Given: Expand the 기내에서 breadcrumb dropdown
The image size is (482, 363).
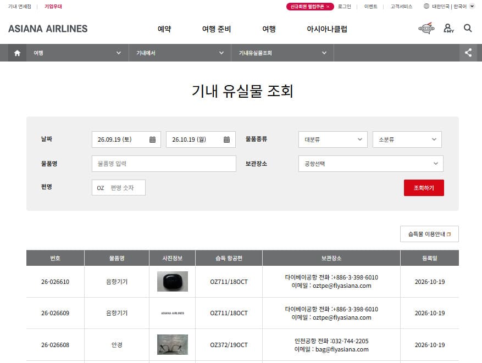Looking at the screenshot, I should (180, 53).
